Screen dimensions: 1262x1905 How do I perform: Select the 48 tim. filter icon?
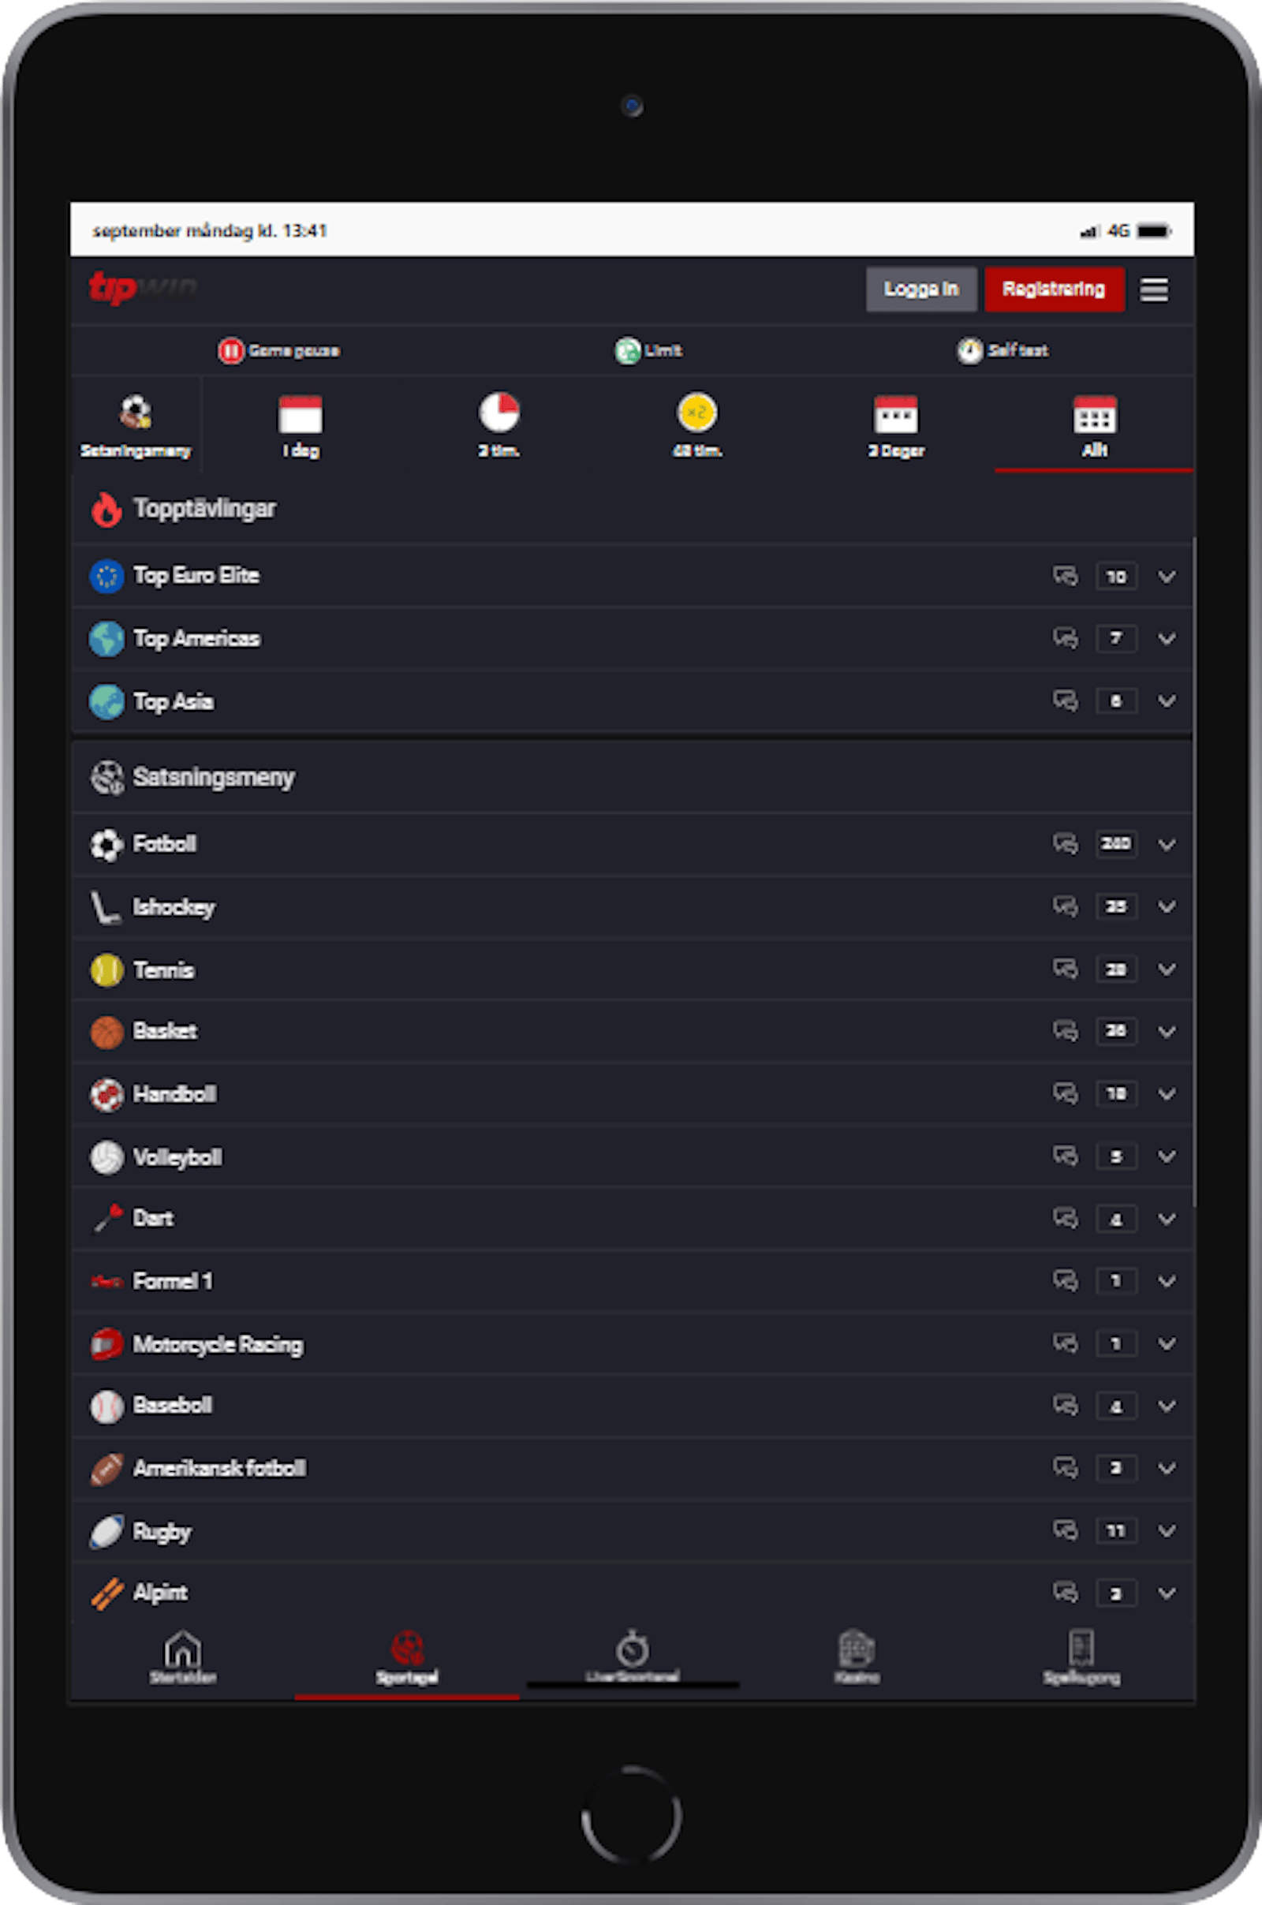pyautogui.click(x=697, y=413)
